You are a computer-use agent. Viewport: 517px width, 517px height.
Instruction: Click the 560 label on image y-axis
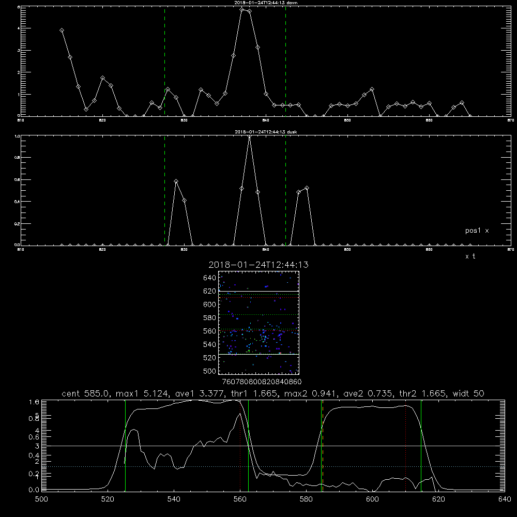tap(210, 331)
